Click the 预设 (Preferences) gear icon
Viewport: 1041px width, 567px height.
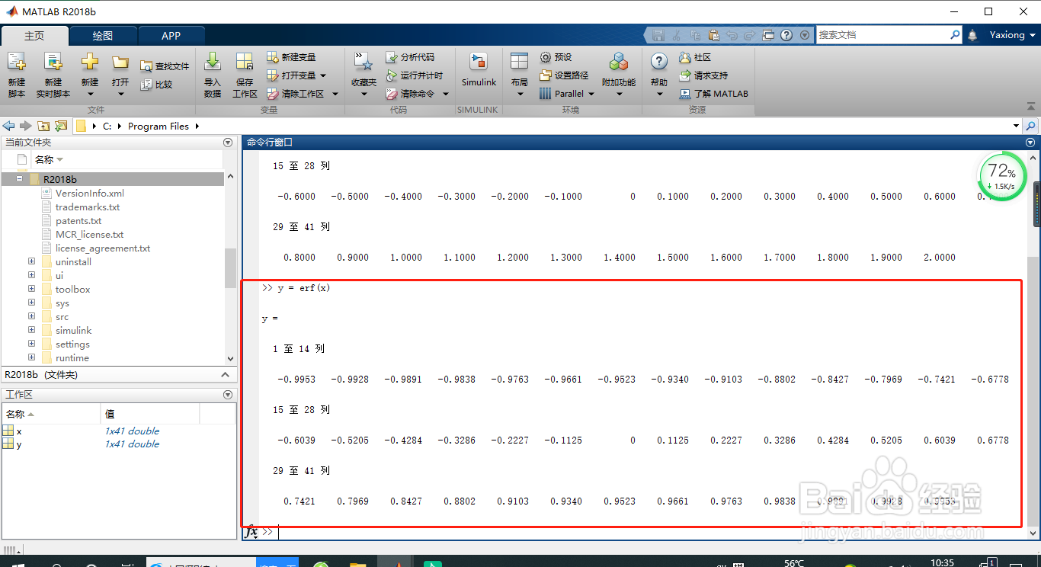[546, 57]
